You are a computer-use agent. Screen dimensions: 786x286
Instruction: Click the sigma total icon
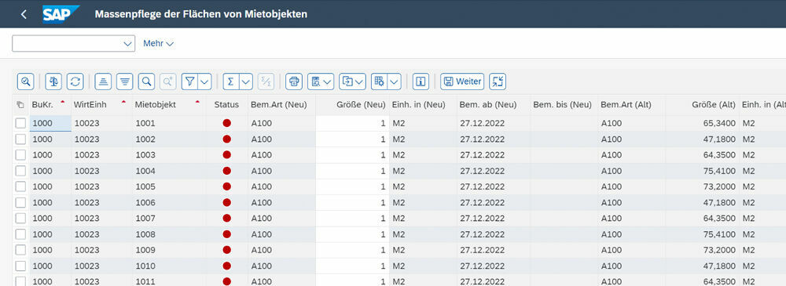click(x=230, y=81)
